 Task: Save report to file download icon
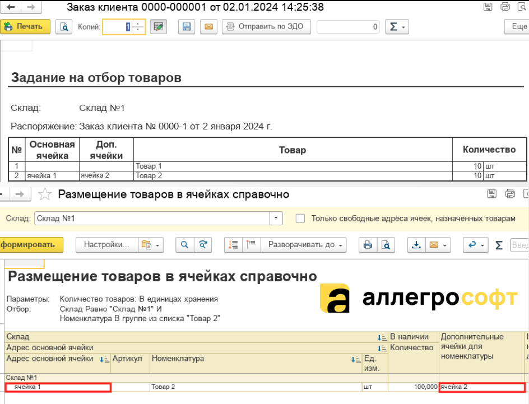tap(416, 245)
